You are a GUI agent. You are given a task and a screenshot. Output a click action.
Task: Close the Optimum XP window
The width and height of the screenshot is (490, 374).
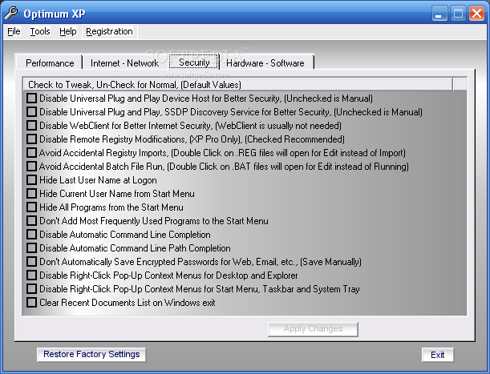point(476,14)
